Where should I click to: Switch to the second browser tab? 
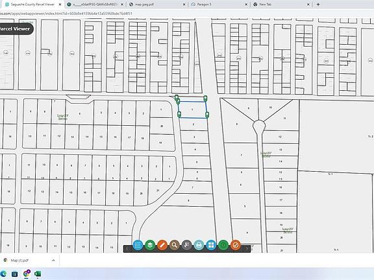point(95,5)
